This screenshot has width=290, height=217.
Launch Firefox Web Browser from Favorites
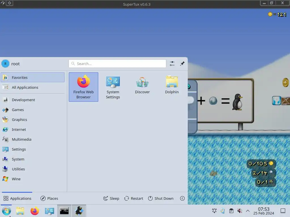pyautogui.click(x=84, y=87)
